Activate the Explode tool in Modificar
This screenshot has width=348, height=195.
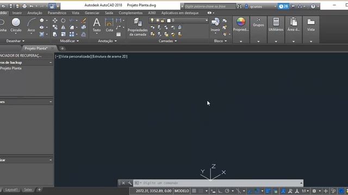(84, 28)
